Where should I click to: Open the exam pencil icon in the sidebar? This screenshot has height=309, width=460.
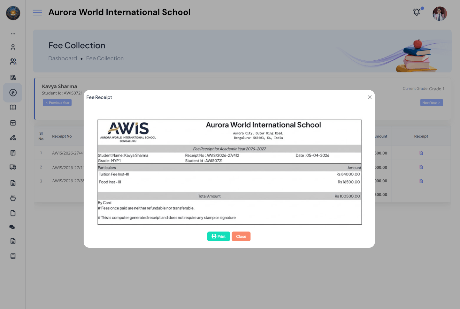click(x=13, y=137)
